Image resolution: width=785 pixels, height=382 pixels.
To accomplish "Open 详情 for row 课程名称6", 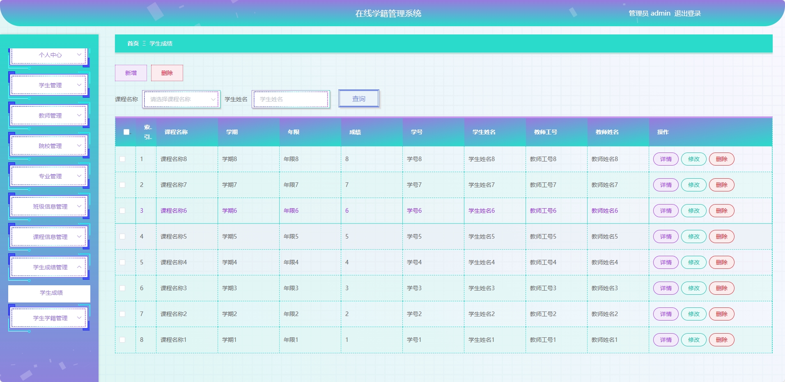I will click(x=666, y=211).
